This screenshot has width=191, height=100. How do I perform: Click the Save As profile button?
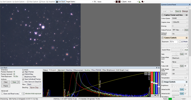178,11
